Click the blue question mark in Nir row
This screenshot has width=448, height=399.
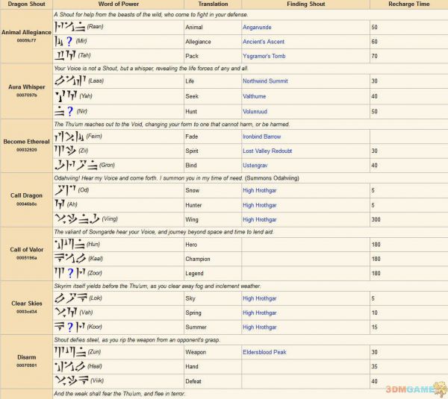(x=70, y=111)
